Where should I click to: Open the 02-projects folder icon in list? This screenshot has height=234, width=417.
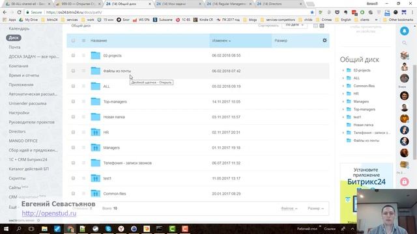(x=96, y=55)
